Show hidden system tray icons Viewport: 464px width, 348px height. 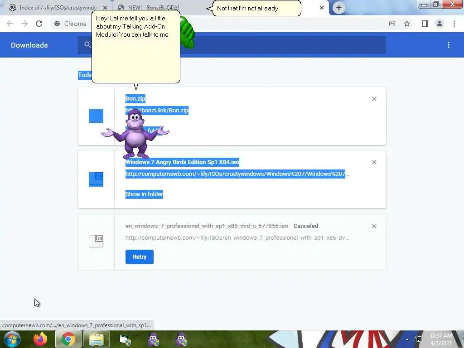tap(407, 339)
